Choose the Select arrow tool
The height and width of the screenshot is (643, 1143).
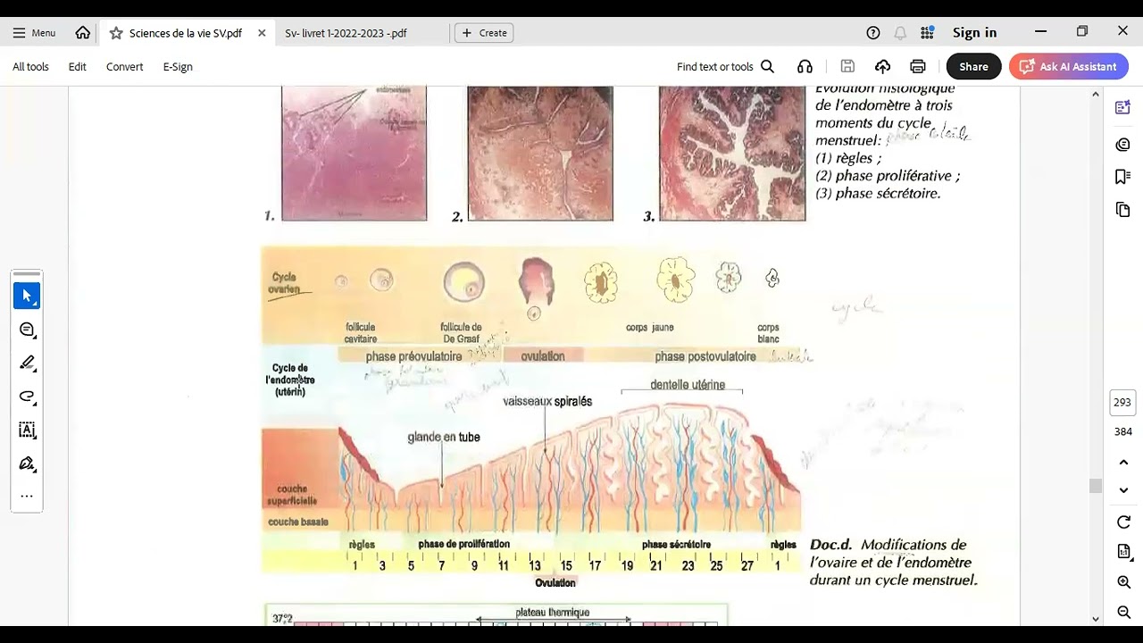point(27,296)
